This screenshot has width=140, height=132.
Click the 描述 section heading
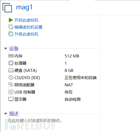point(14,114)
